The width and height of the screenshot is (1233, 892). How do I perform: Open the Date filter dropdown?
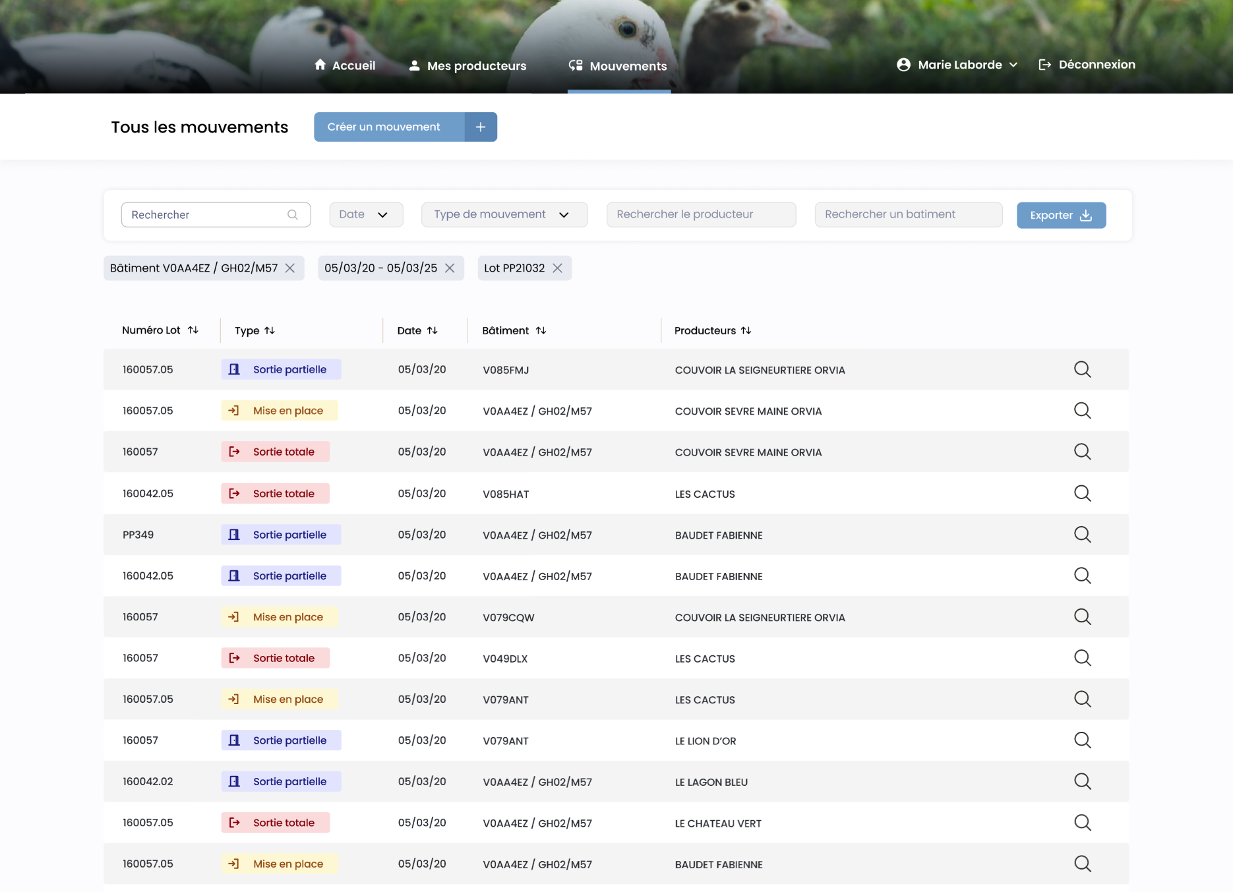[x=366, y=215]
